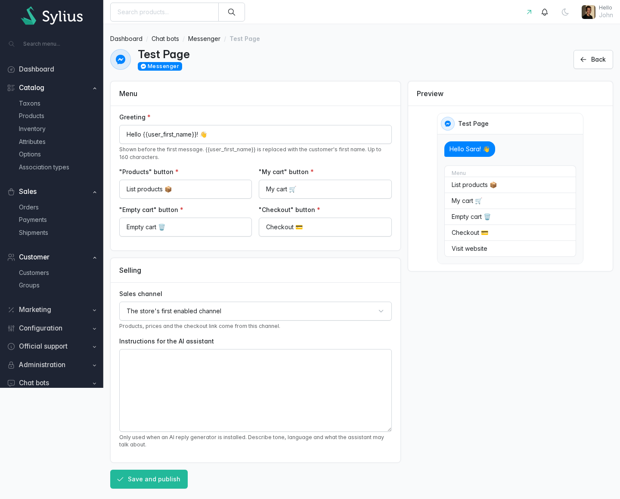Open Products in the sidebar
Screen dimensions: 620x499
31,116
